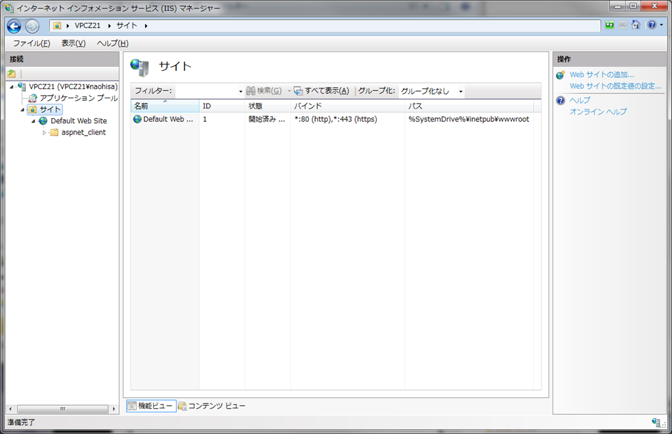
Task: Click the blue help icon in 操作 pane
Action: tap(560, 100)
